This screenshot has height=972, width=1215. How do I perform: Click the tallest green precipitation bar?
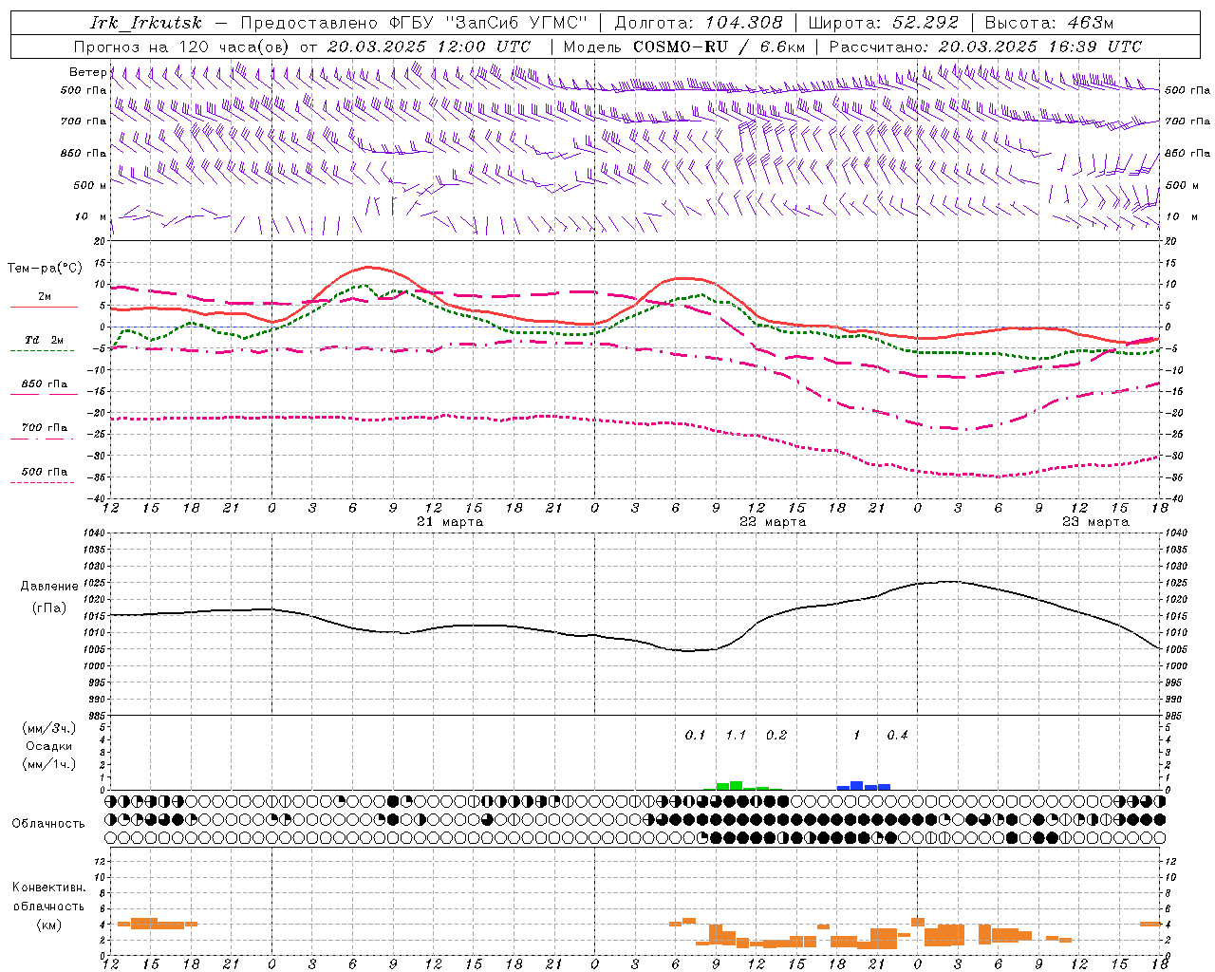[736, 785]
